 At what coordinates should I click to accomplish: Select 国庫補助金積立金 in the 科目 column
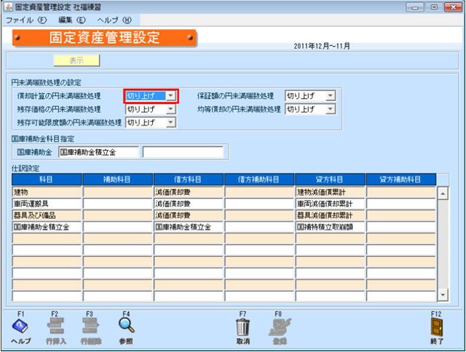click(47, 227)
